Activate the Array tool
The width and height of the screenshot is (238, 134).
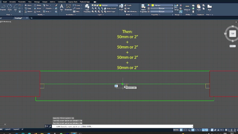(x=46, y=12)
